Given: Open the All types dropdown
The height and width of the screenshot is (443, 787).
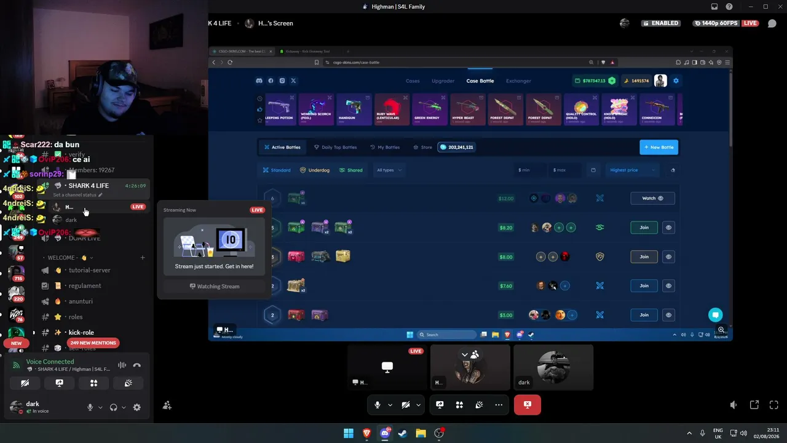Looking at the screenshot, I should click(x=389, y=170).
